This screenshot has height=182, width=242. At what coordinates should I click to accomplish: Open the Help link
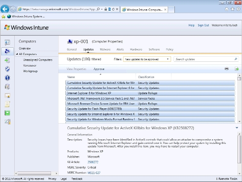click(x=191, y=25)
